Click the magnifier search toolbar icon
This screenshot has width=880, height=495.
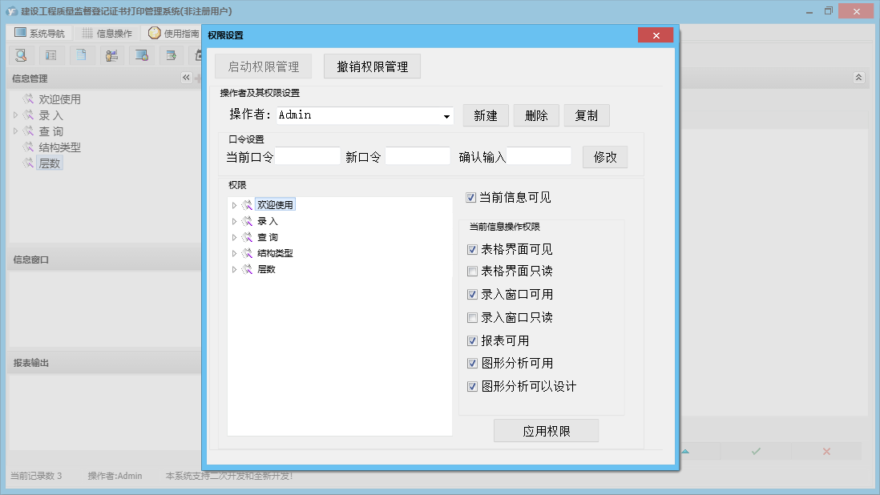(x=22, y=55)
